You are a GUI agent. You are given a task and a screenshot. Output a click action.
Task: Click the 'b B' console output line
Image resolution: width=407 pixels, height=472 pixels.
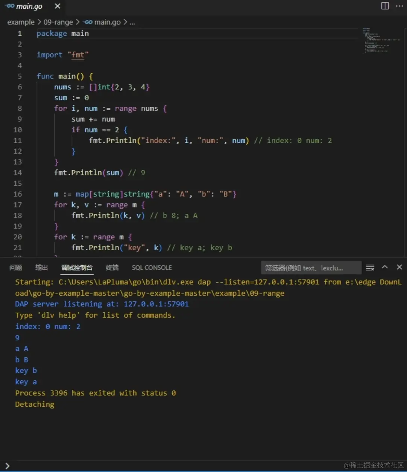click(22, 360)
